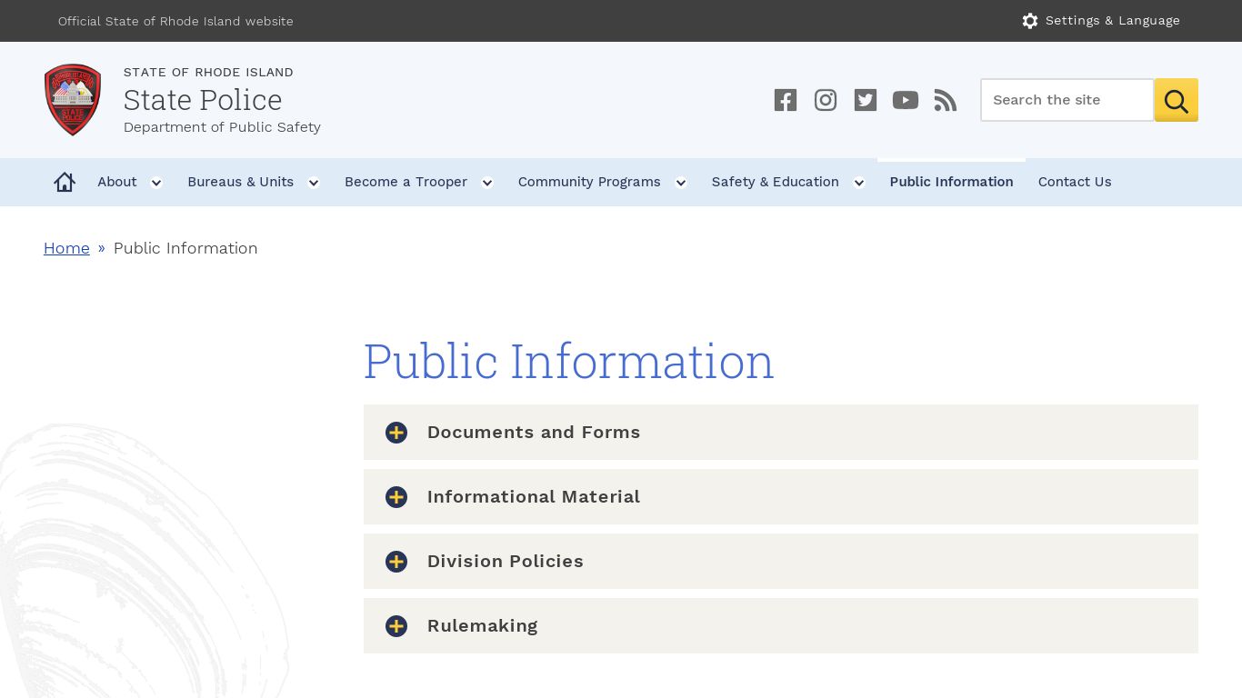Expand the Documents and Forms section
The image size is (1242, 698).
(x=781, y=433)
